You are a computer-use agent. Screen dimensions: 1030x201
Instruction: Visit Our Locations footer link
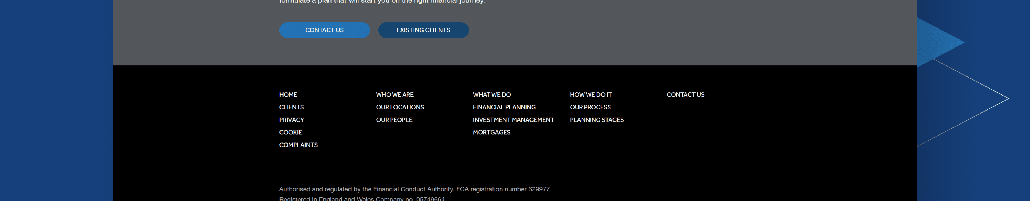point(399,107)
